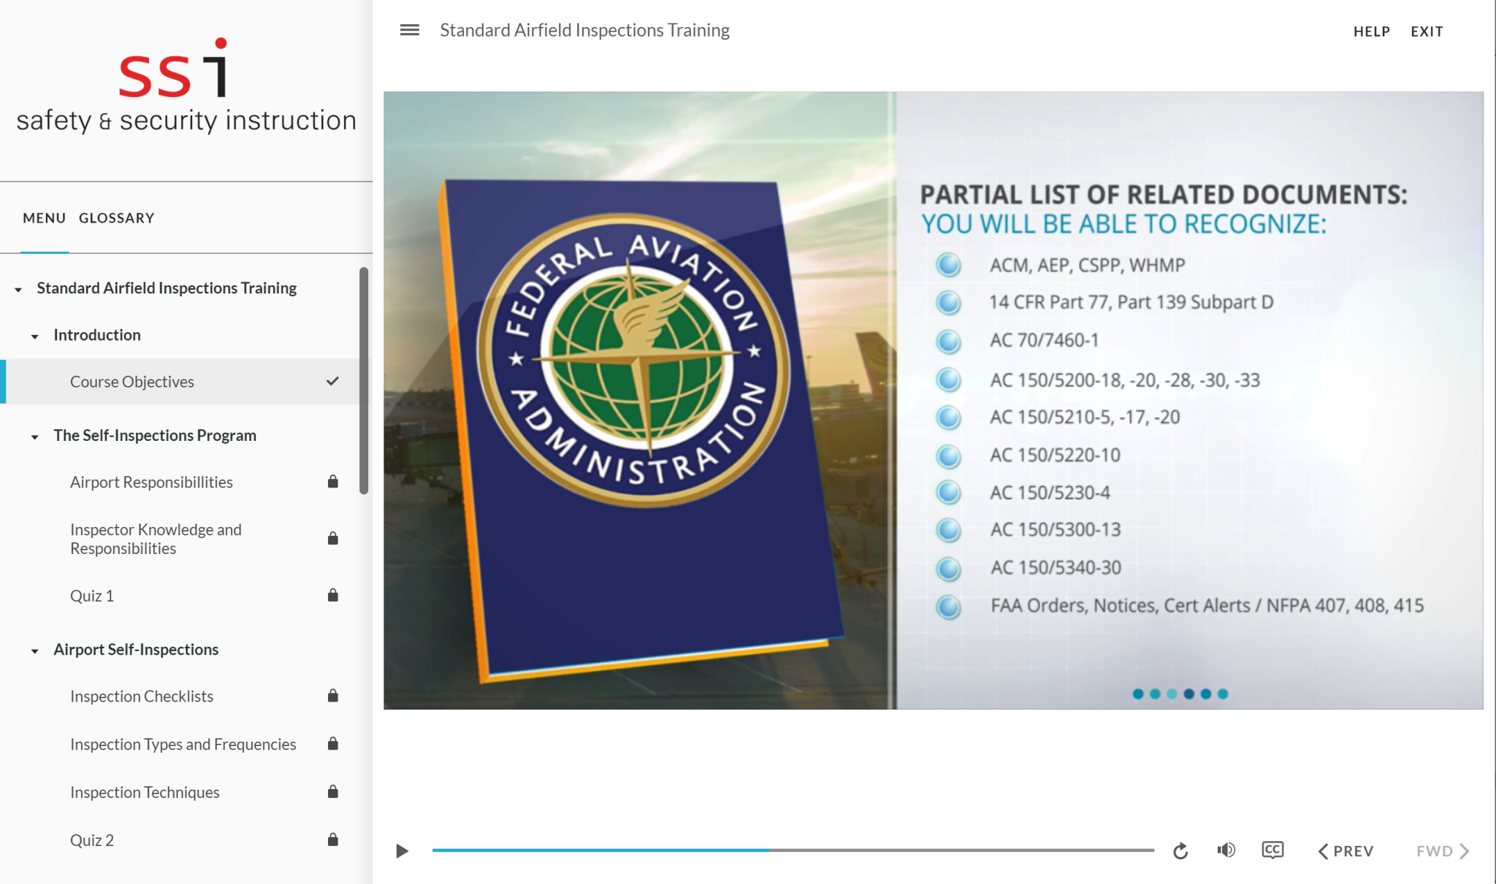This screenshot has height=884, width=1496.
Task: Click the hamburger sidebar toggle icon
Action: (x=409, y=30)
